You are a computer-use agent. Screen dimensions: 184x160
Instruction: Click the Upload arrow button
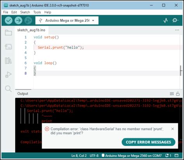18,21
